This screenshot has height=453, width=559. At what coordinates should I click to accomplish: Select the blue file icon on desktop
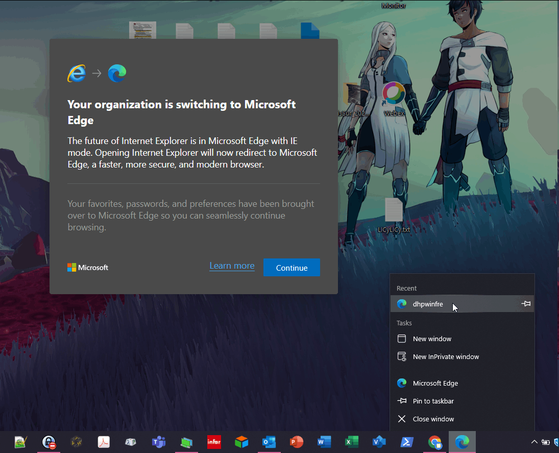(x=310, y=31)
